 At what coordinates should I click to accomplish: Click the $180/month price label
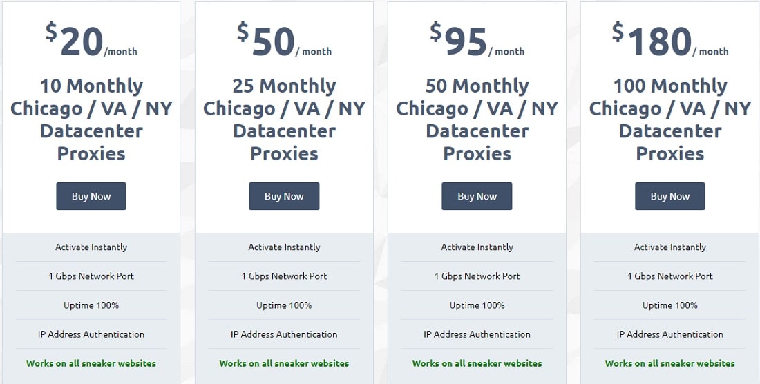tap(670, 39)
